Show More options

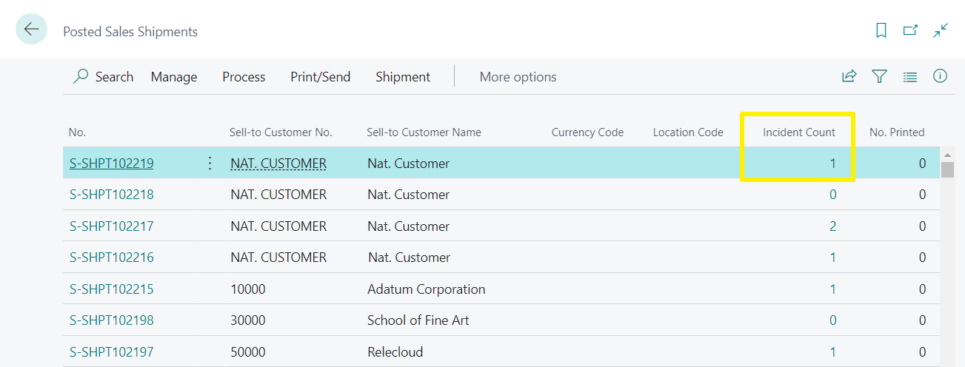coord(518,77)
